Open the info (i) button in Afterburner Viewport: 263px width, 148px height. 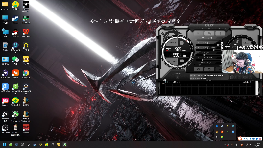220,34
